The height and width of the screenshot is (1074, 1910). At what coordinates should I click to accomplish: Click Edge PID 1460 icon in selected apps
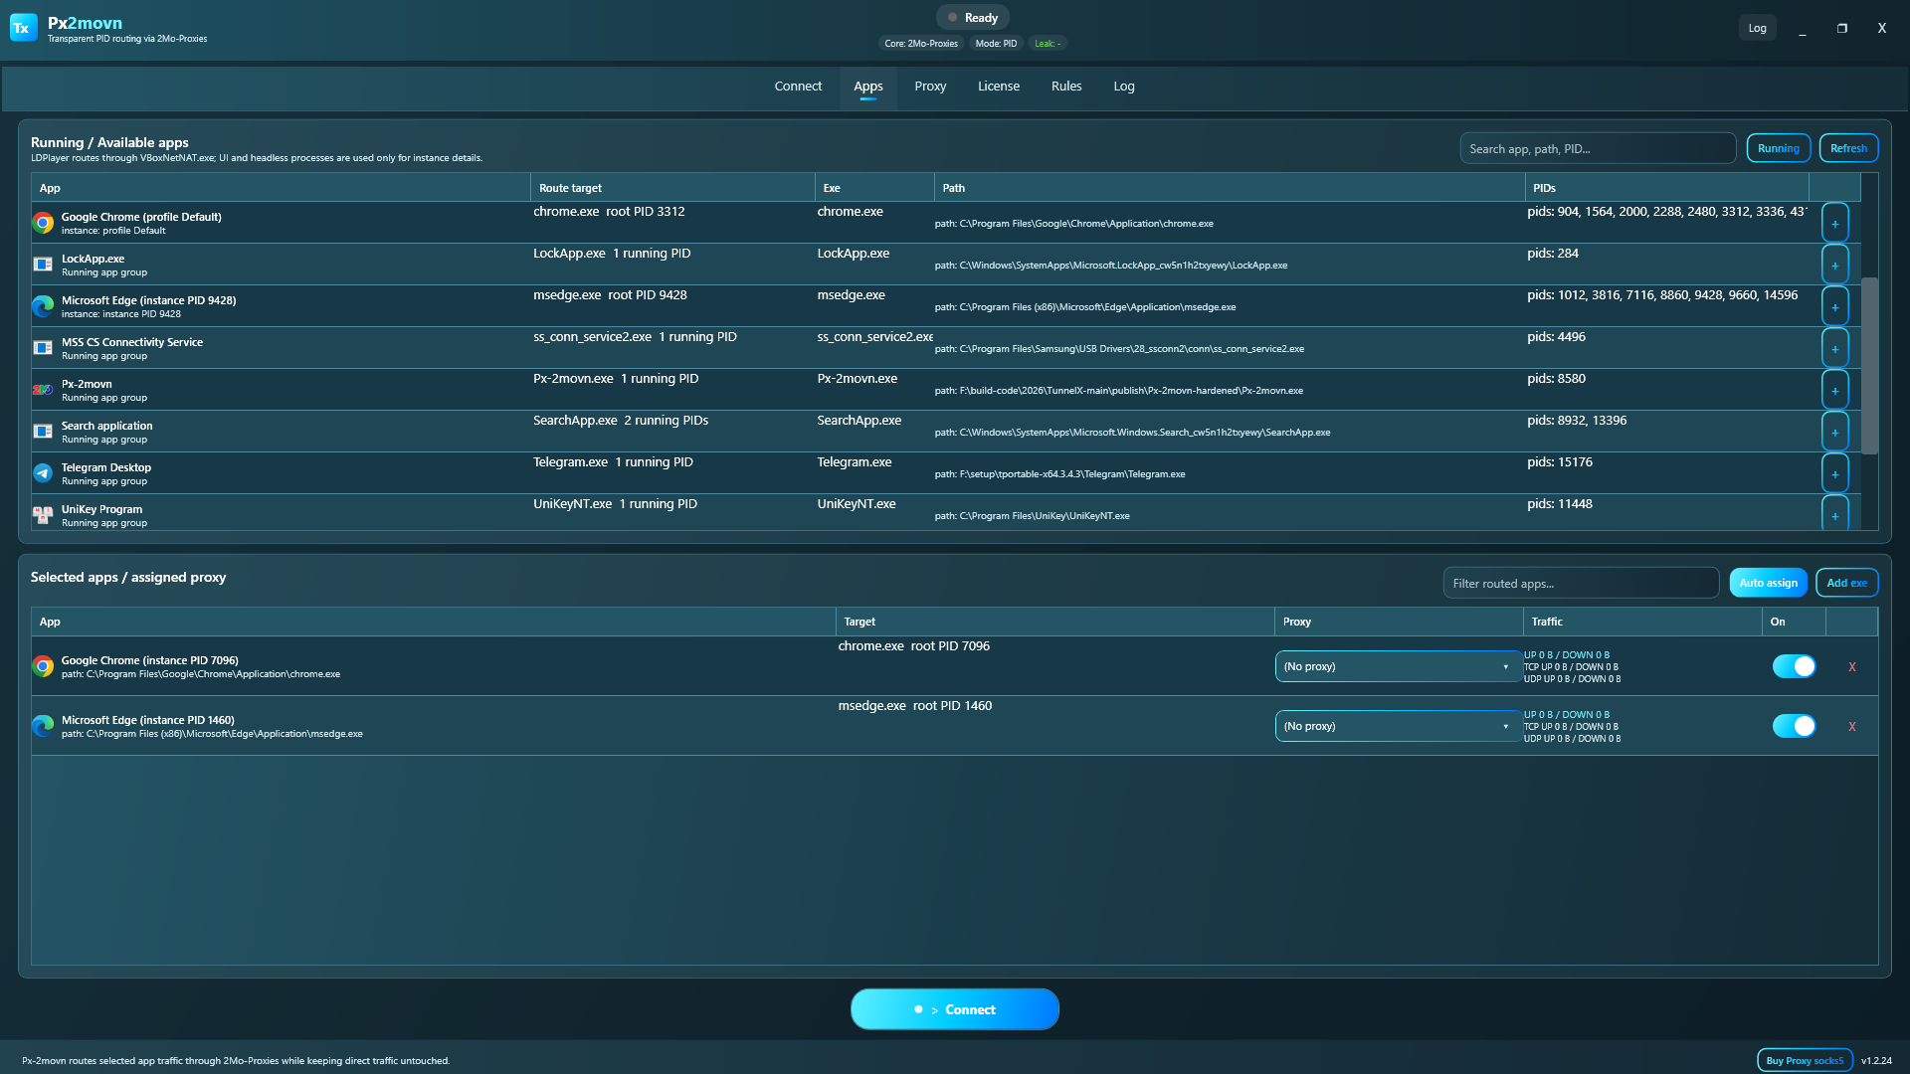coord(43,726)
